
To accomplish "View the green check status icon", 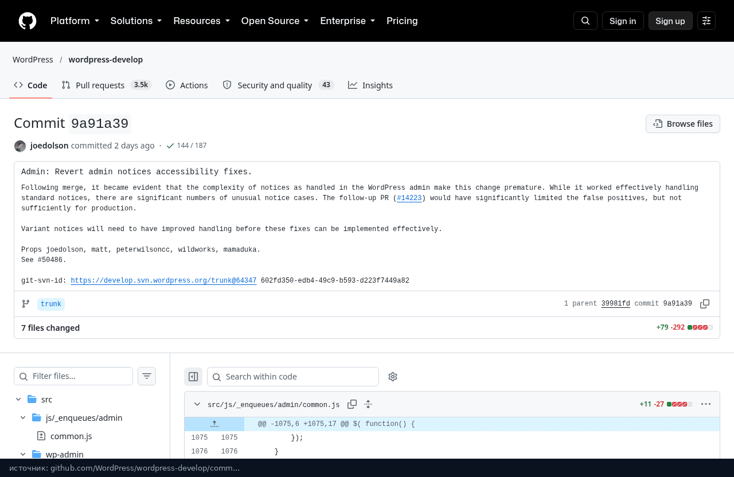I will 170,146.
